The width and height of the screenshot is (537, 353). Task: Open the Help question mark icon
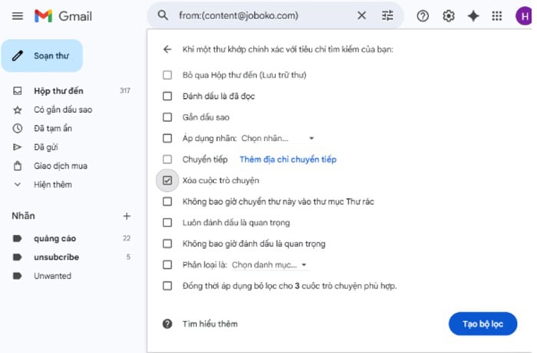[423, 16]
